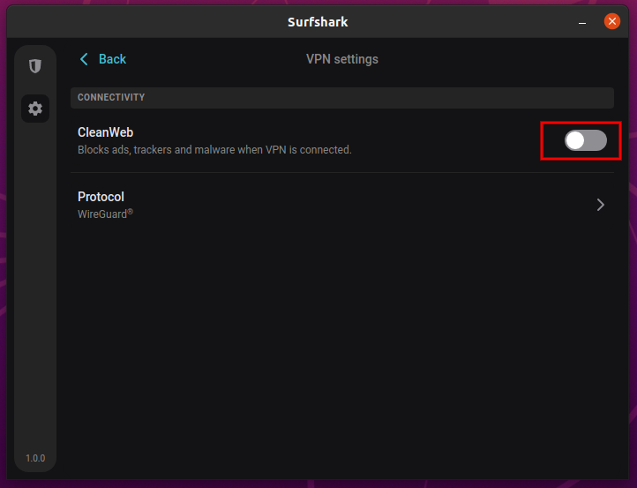637x488 pixels.
Task: Go back using the Back text link
Action: pyautogui.click(x=113, y=59)
